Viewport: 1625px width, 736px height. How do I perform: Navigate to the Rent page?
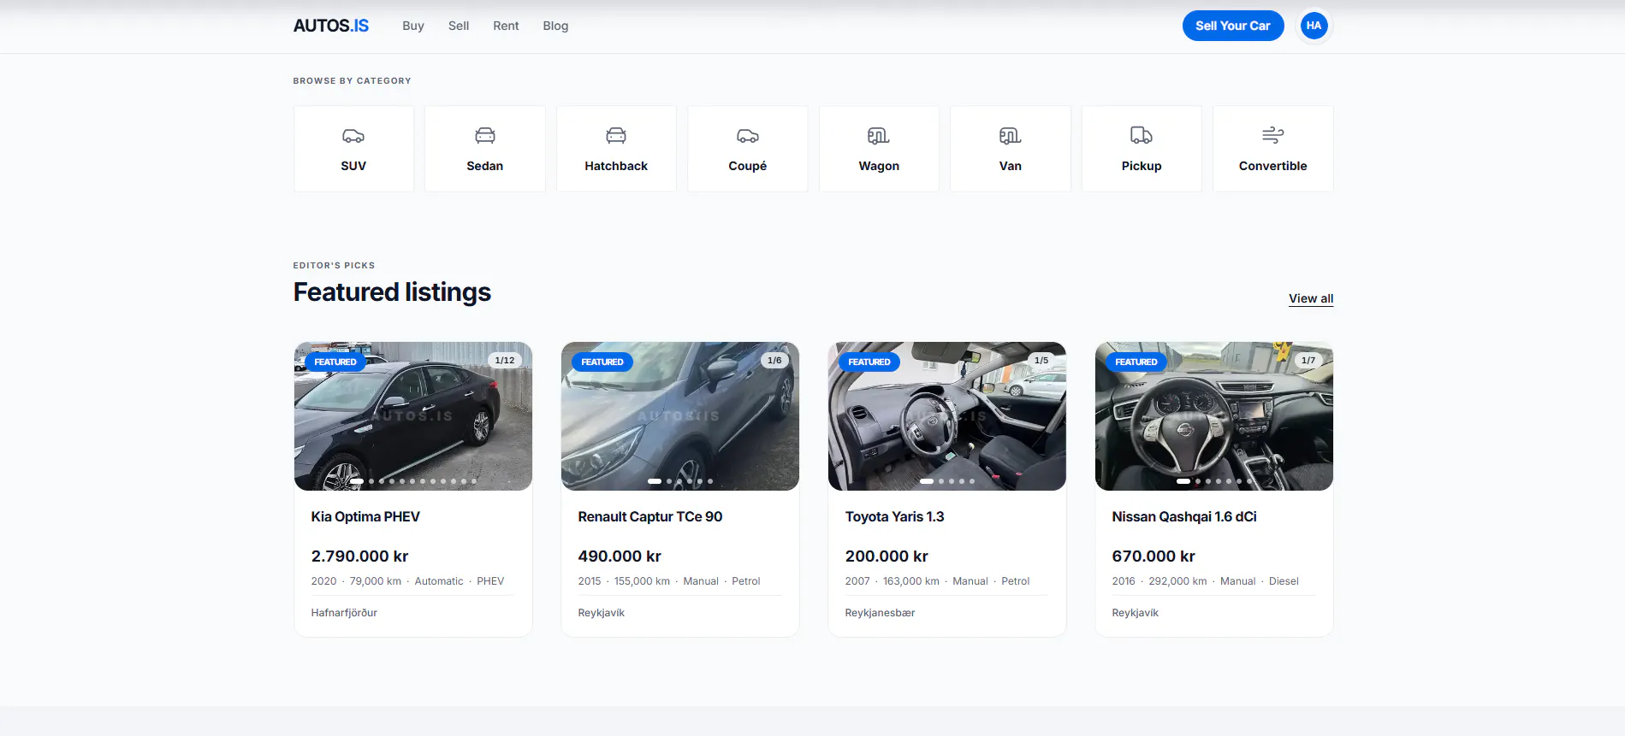tap(506, 26)
